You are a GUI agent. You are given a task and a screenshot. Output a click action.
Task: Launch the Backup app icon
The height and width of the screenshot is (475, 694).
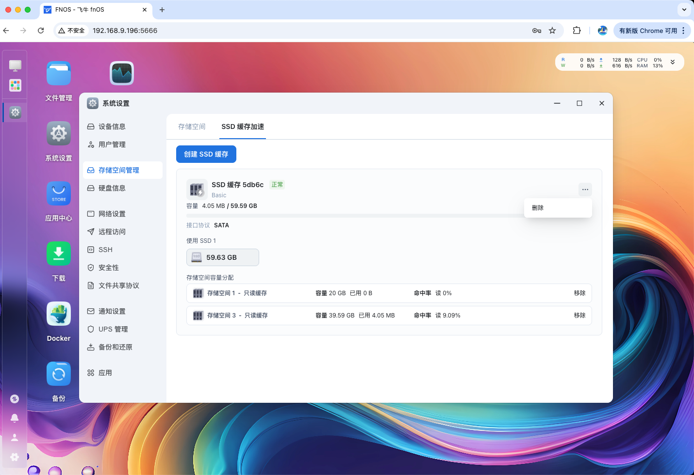59,374
